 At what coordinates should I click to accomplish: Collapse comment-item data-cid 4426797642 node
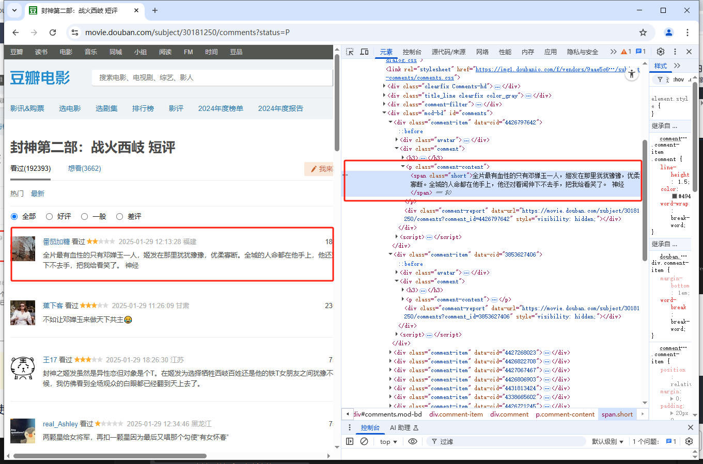click(x=390, y=122)
